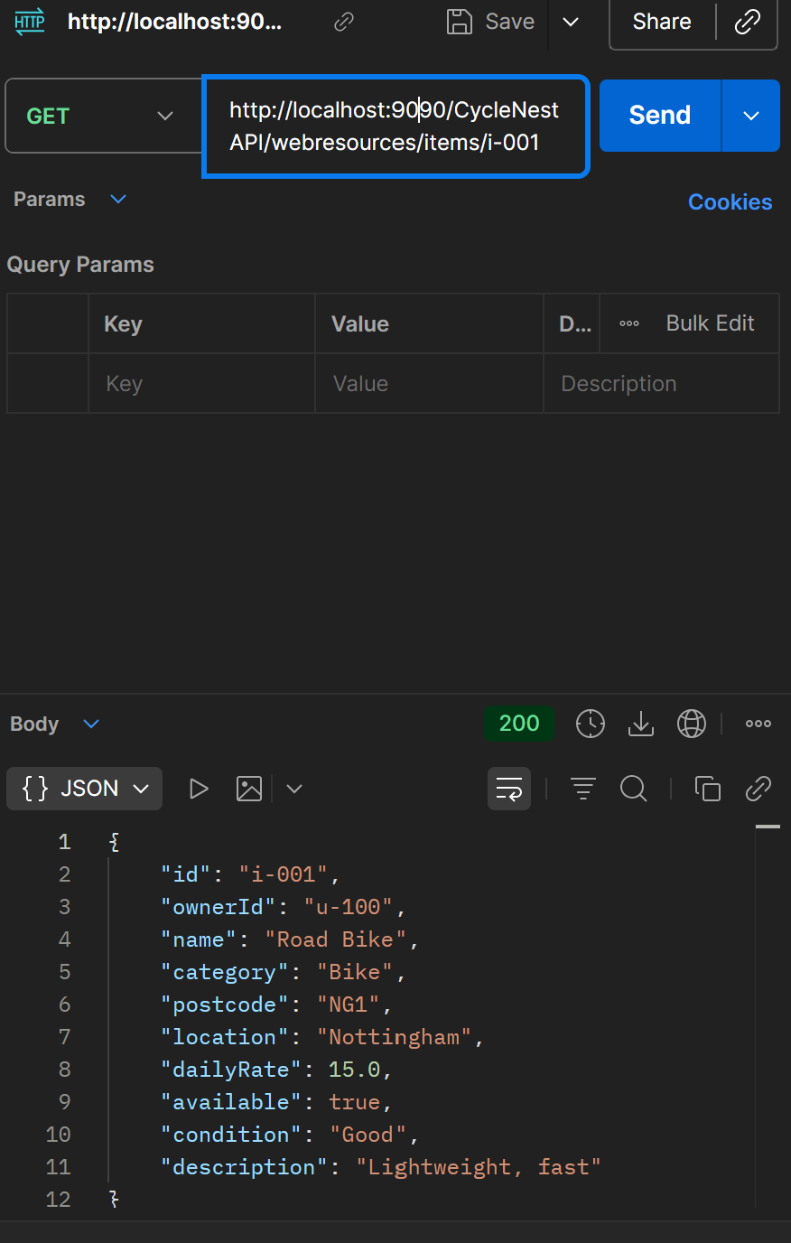The image size is (791, 1243).
Task: Open the JSON format dropdown
Action: pyautogui.click(x=85, y=789)
